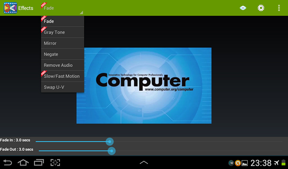Open the picture notification icon
Screen dimensions: 288x169
(x=245, y=163)
